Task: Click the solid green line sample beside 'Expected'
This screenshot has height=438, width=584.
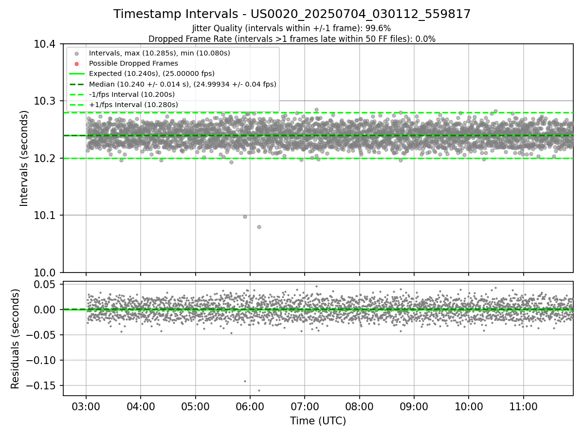Action: click(76, 73)
